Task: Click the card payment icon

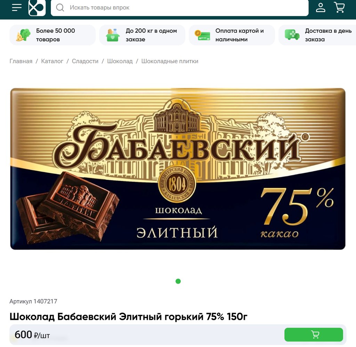Action: [202, 35]
